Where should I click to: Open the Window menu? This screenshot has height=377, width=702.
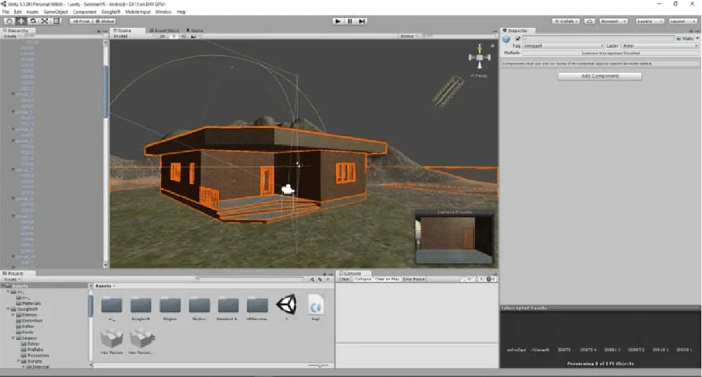click(163, 12)
